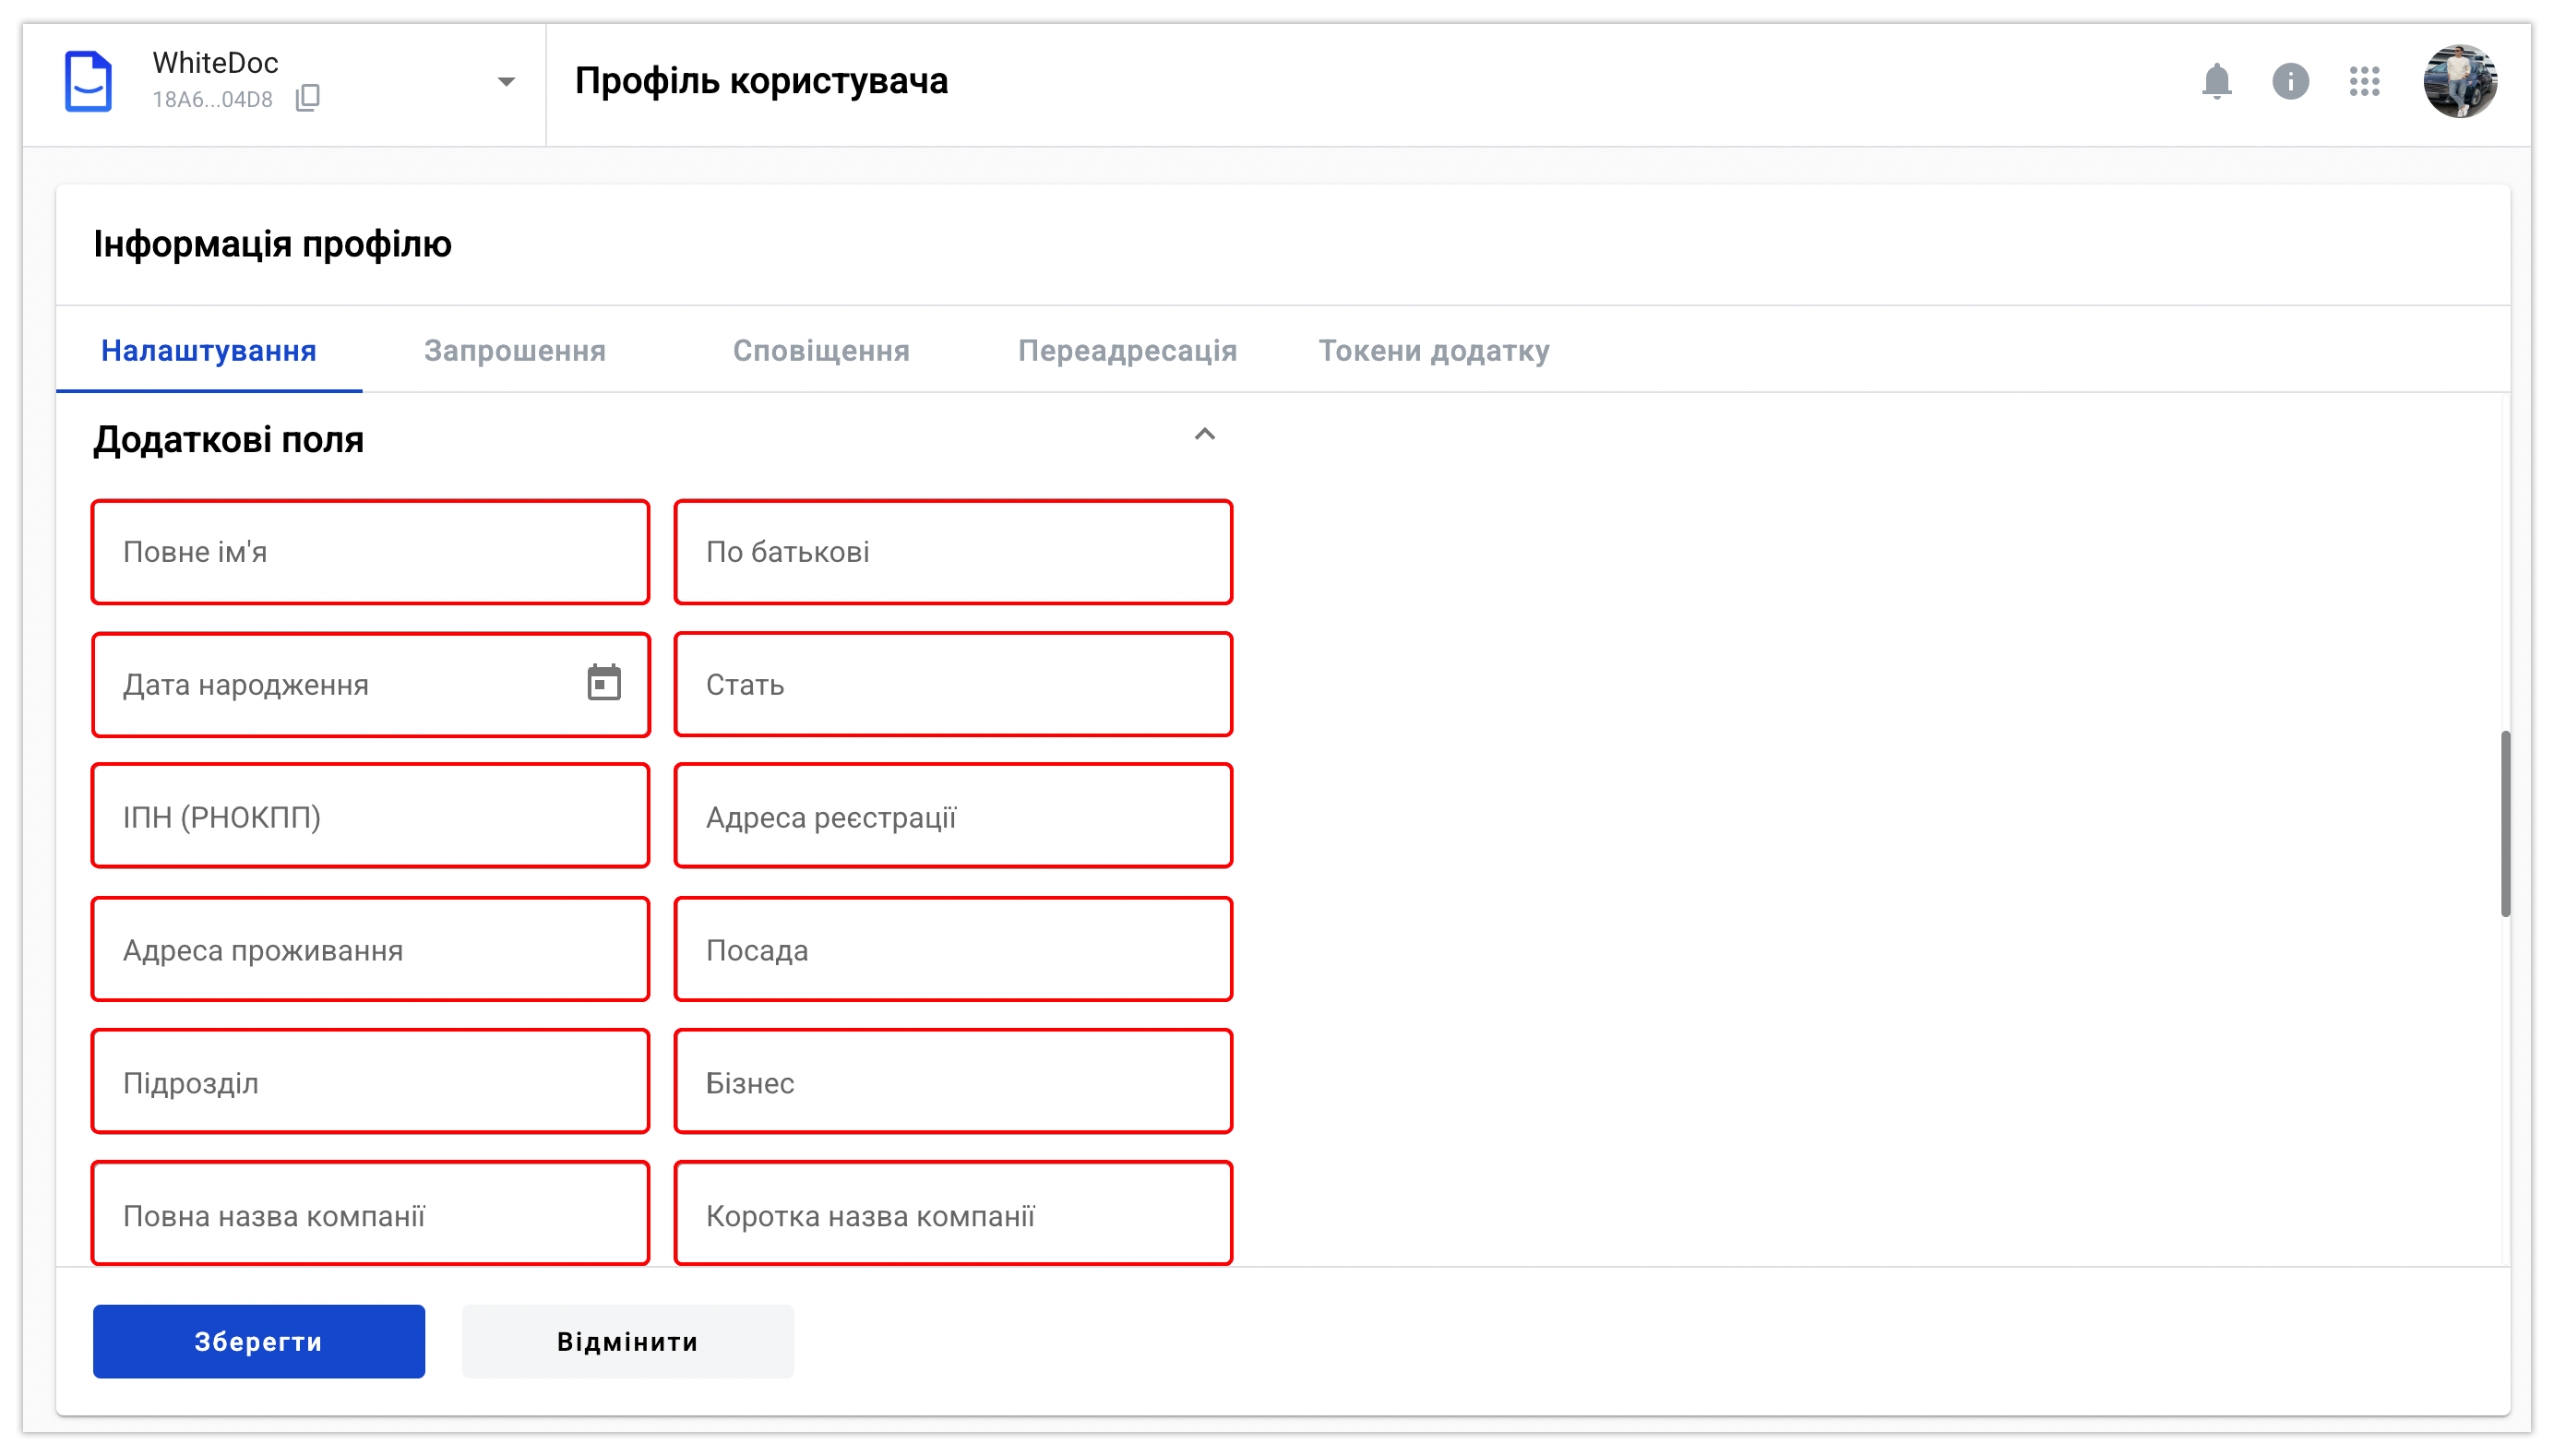Open the WhiteDoc workspace dropdown arrow
Viewport: 2554px width, 1456px height.
point(506,82)
